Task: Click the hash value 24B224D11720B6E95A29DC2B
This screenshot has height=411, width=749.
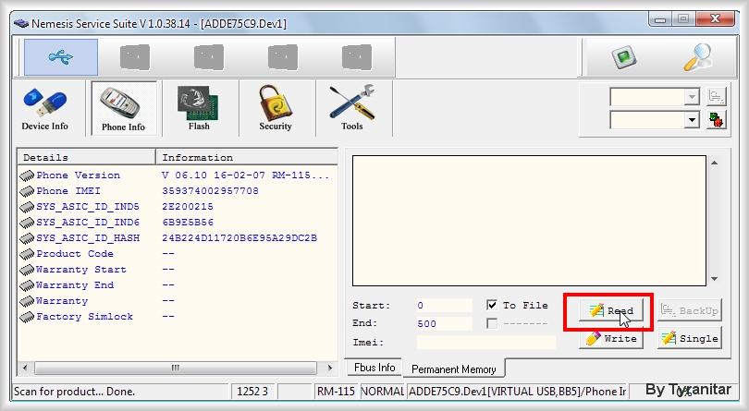Action: [239, 238]
